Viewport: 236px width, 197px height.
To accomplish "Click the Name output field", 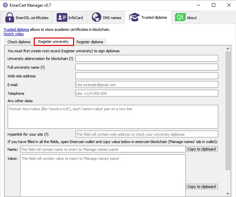I will tap(103, 149).
